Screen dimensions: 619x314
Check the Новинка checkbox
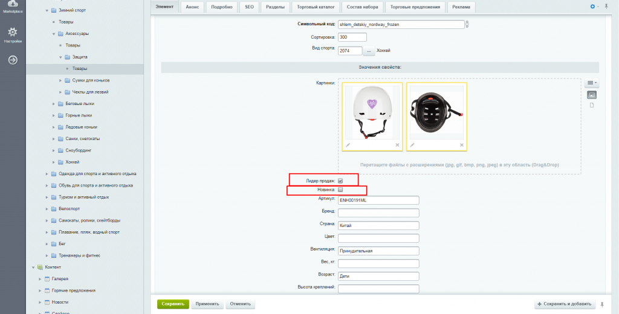(x=340, y=190)
